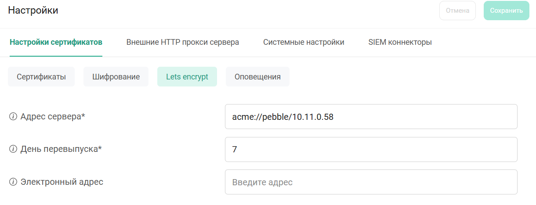Screen dimensions: 536x205
Task: Click the Электронный адрес label text
Action: (62, 182)
